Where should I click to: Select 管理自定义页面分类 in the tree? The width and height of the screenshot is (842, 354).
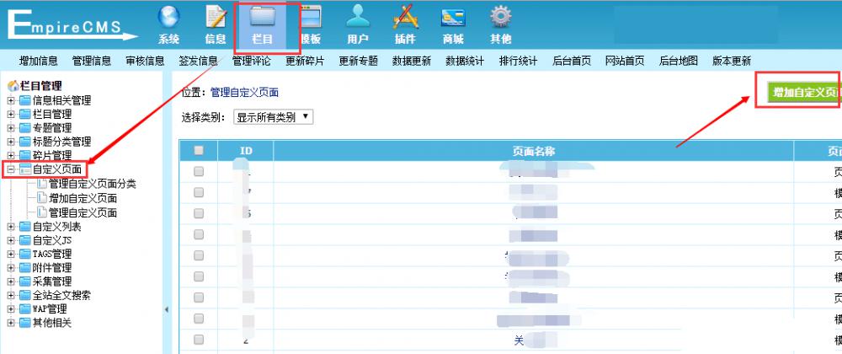point(92,185)
